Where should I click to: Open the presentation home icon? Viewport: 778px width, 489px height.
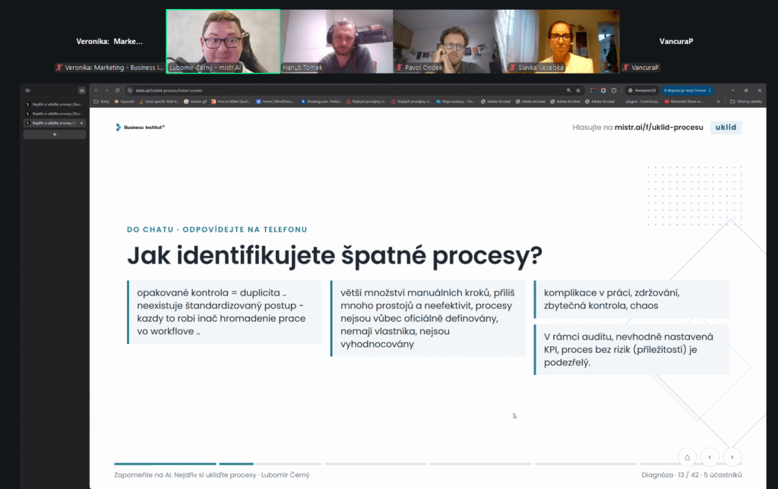tap(687, 457)
